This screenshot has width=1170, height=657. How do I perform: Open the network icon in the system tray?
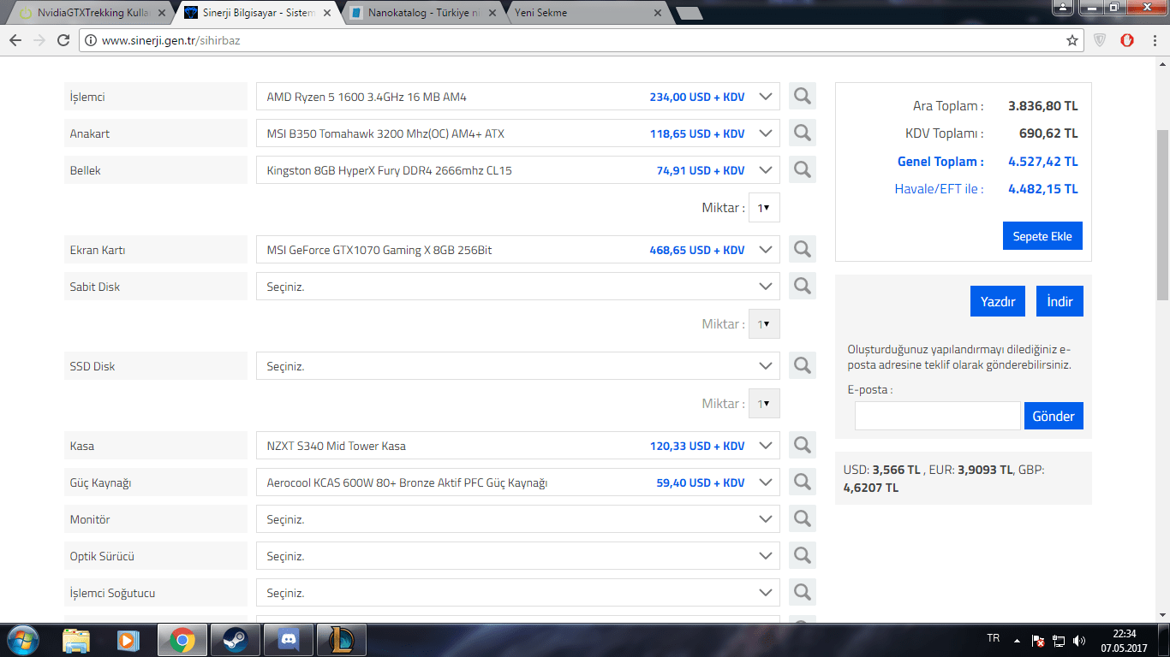tap(1059, 640)
